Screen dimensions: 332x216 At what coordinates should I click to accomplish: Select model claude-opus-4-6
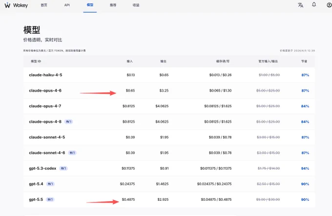[x=45, y=91]
